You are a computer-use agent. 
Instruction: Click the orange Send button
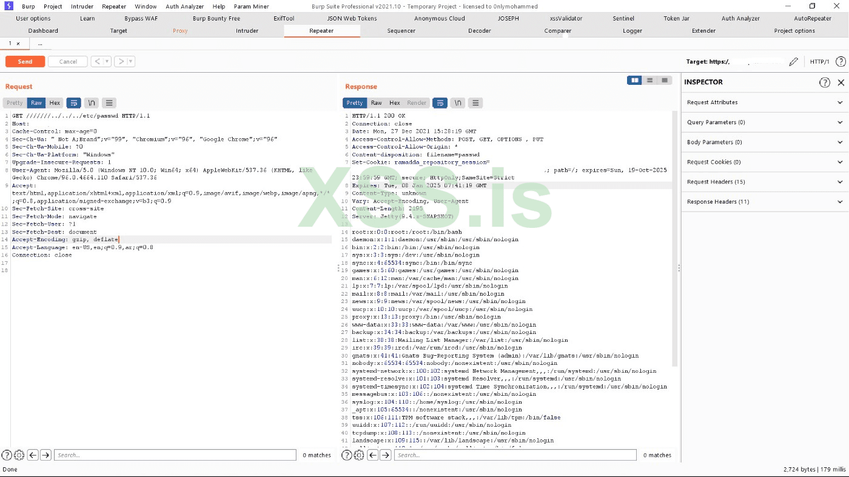click(25, 62)
